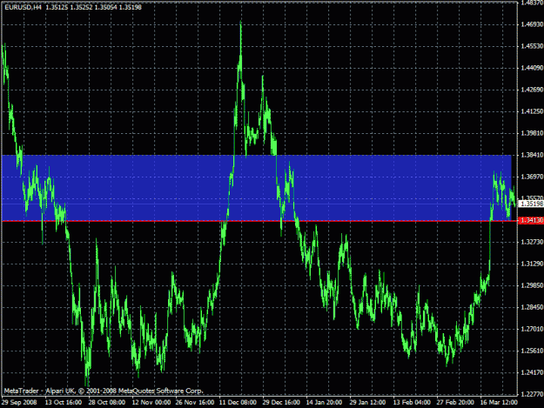Click the 1.38410 price scale label
Screen dimensions: 544x408
(532, 155)
